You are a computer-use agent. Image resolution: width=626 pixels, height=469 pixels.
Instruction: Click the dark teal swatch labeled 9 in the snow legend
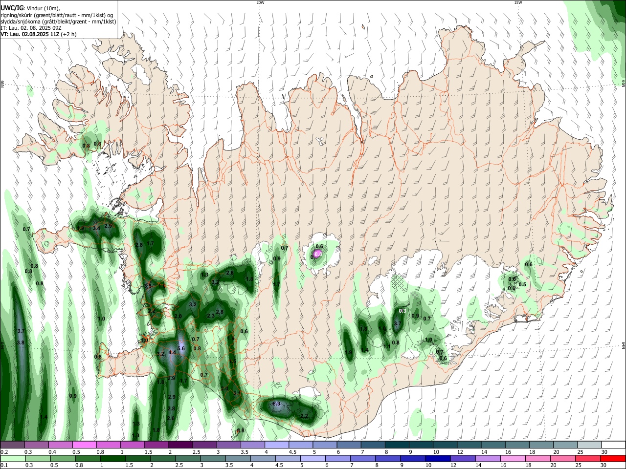421,445
